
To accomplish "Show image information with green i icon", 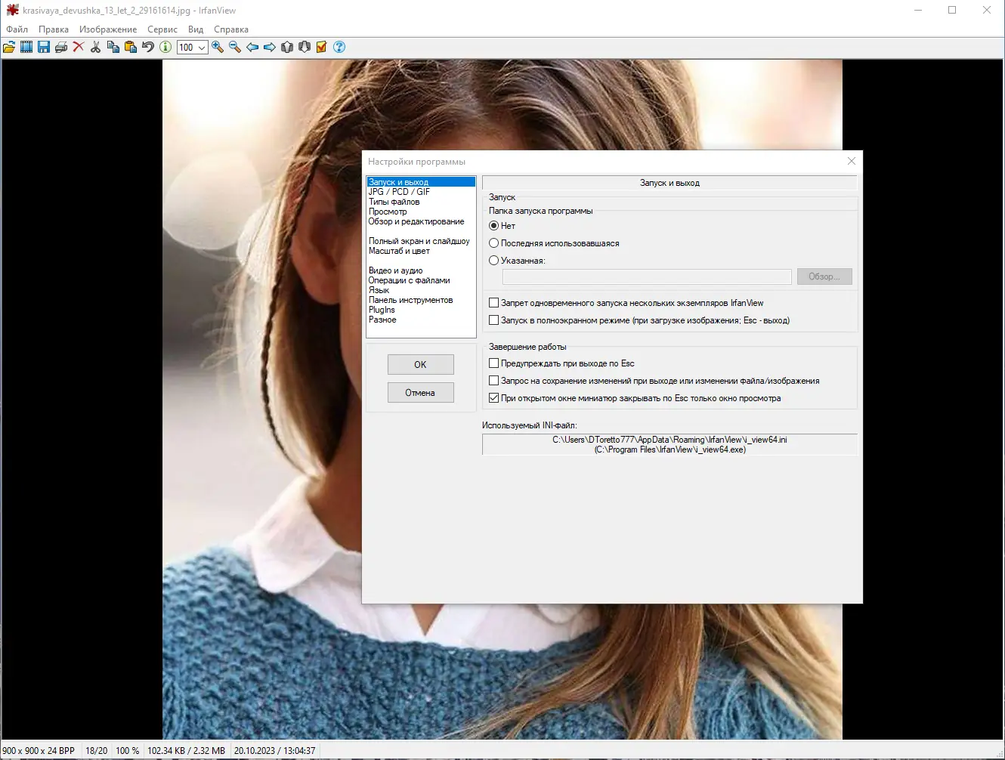I will click(165, 47).
